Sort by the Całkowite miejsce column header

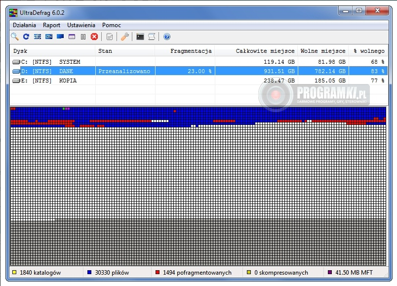[256, 51]
